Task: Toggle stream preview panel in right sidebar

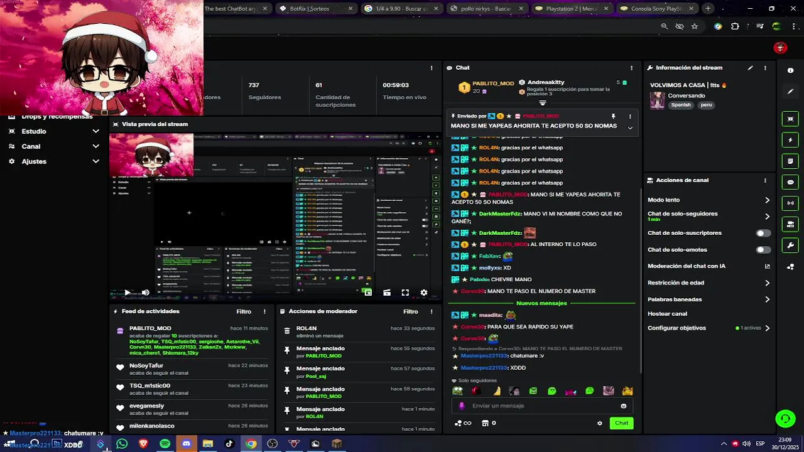Action: click(790, 119)
